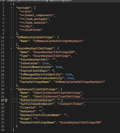Click the "AzureKeyVaultUri" key
Viewport: 120px width, 133px height.
pos(34,59)
